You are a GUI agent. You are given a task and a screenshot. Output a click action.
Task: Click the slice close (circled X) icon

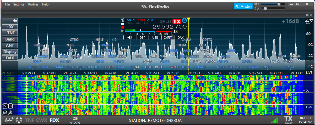[x=123, y=20]
